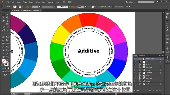Screen dimensions: 170x95
Task: Select the Pen tool
Action: [3, 21]
